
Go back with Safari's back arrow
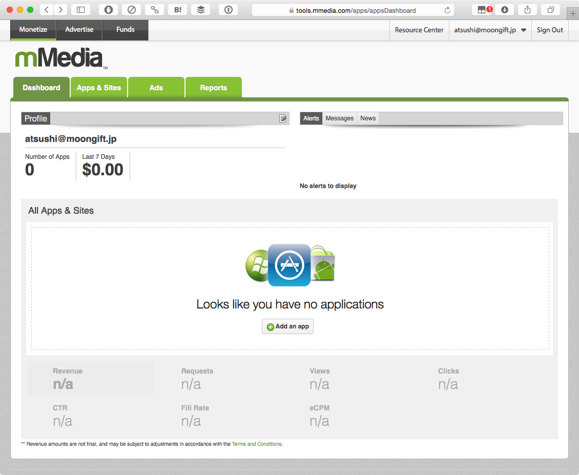[x=47, y=10]
